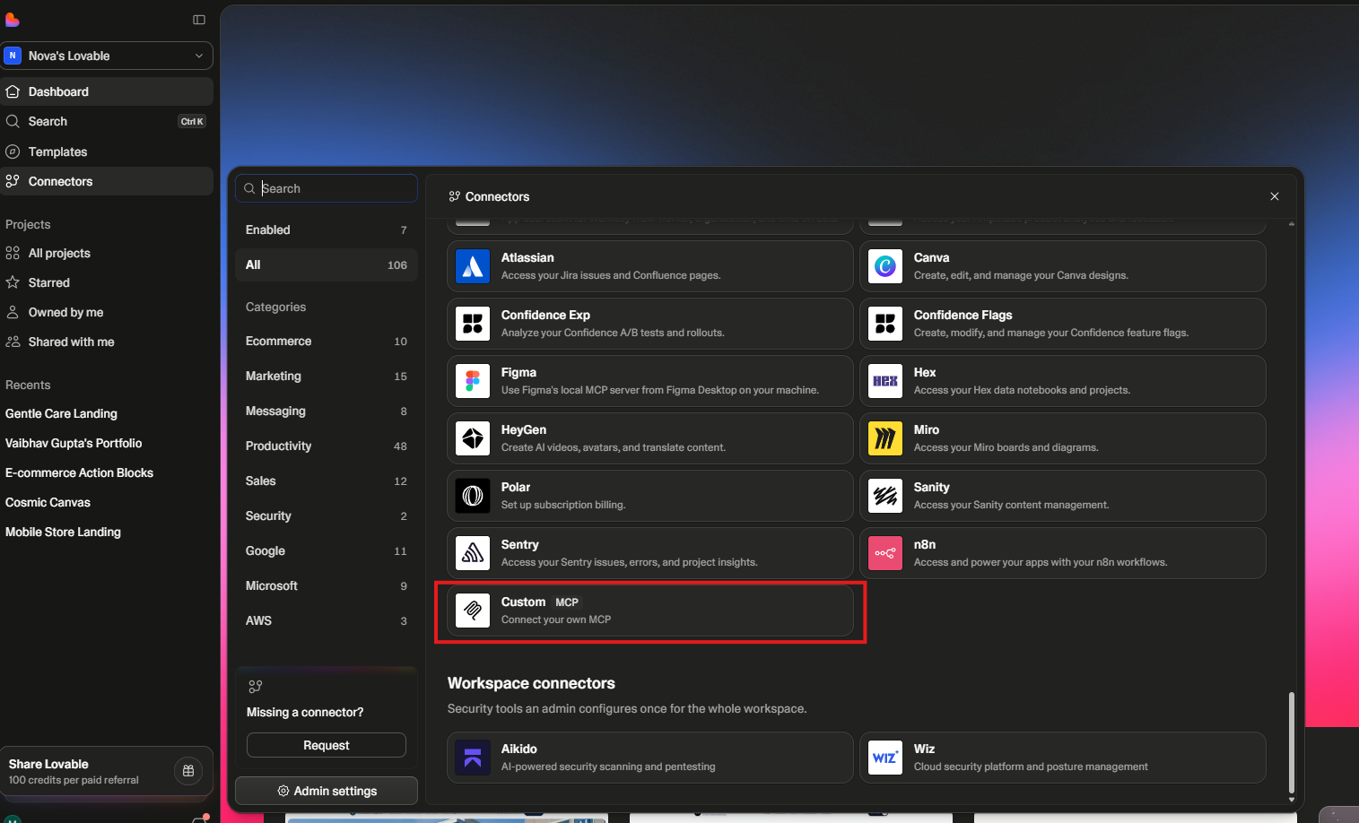Filter by Productivity category
Screen dimensions: 1359x823
[x=327, y=446]
